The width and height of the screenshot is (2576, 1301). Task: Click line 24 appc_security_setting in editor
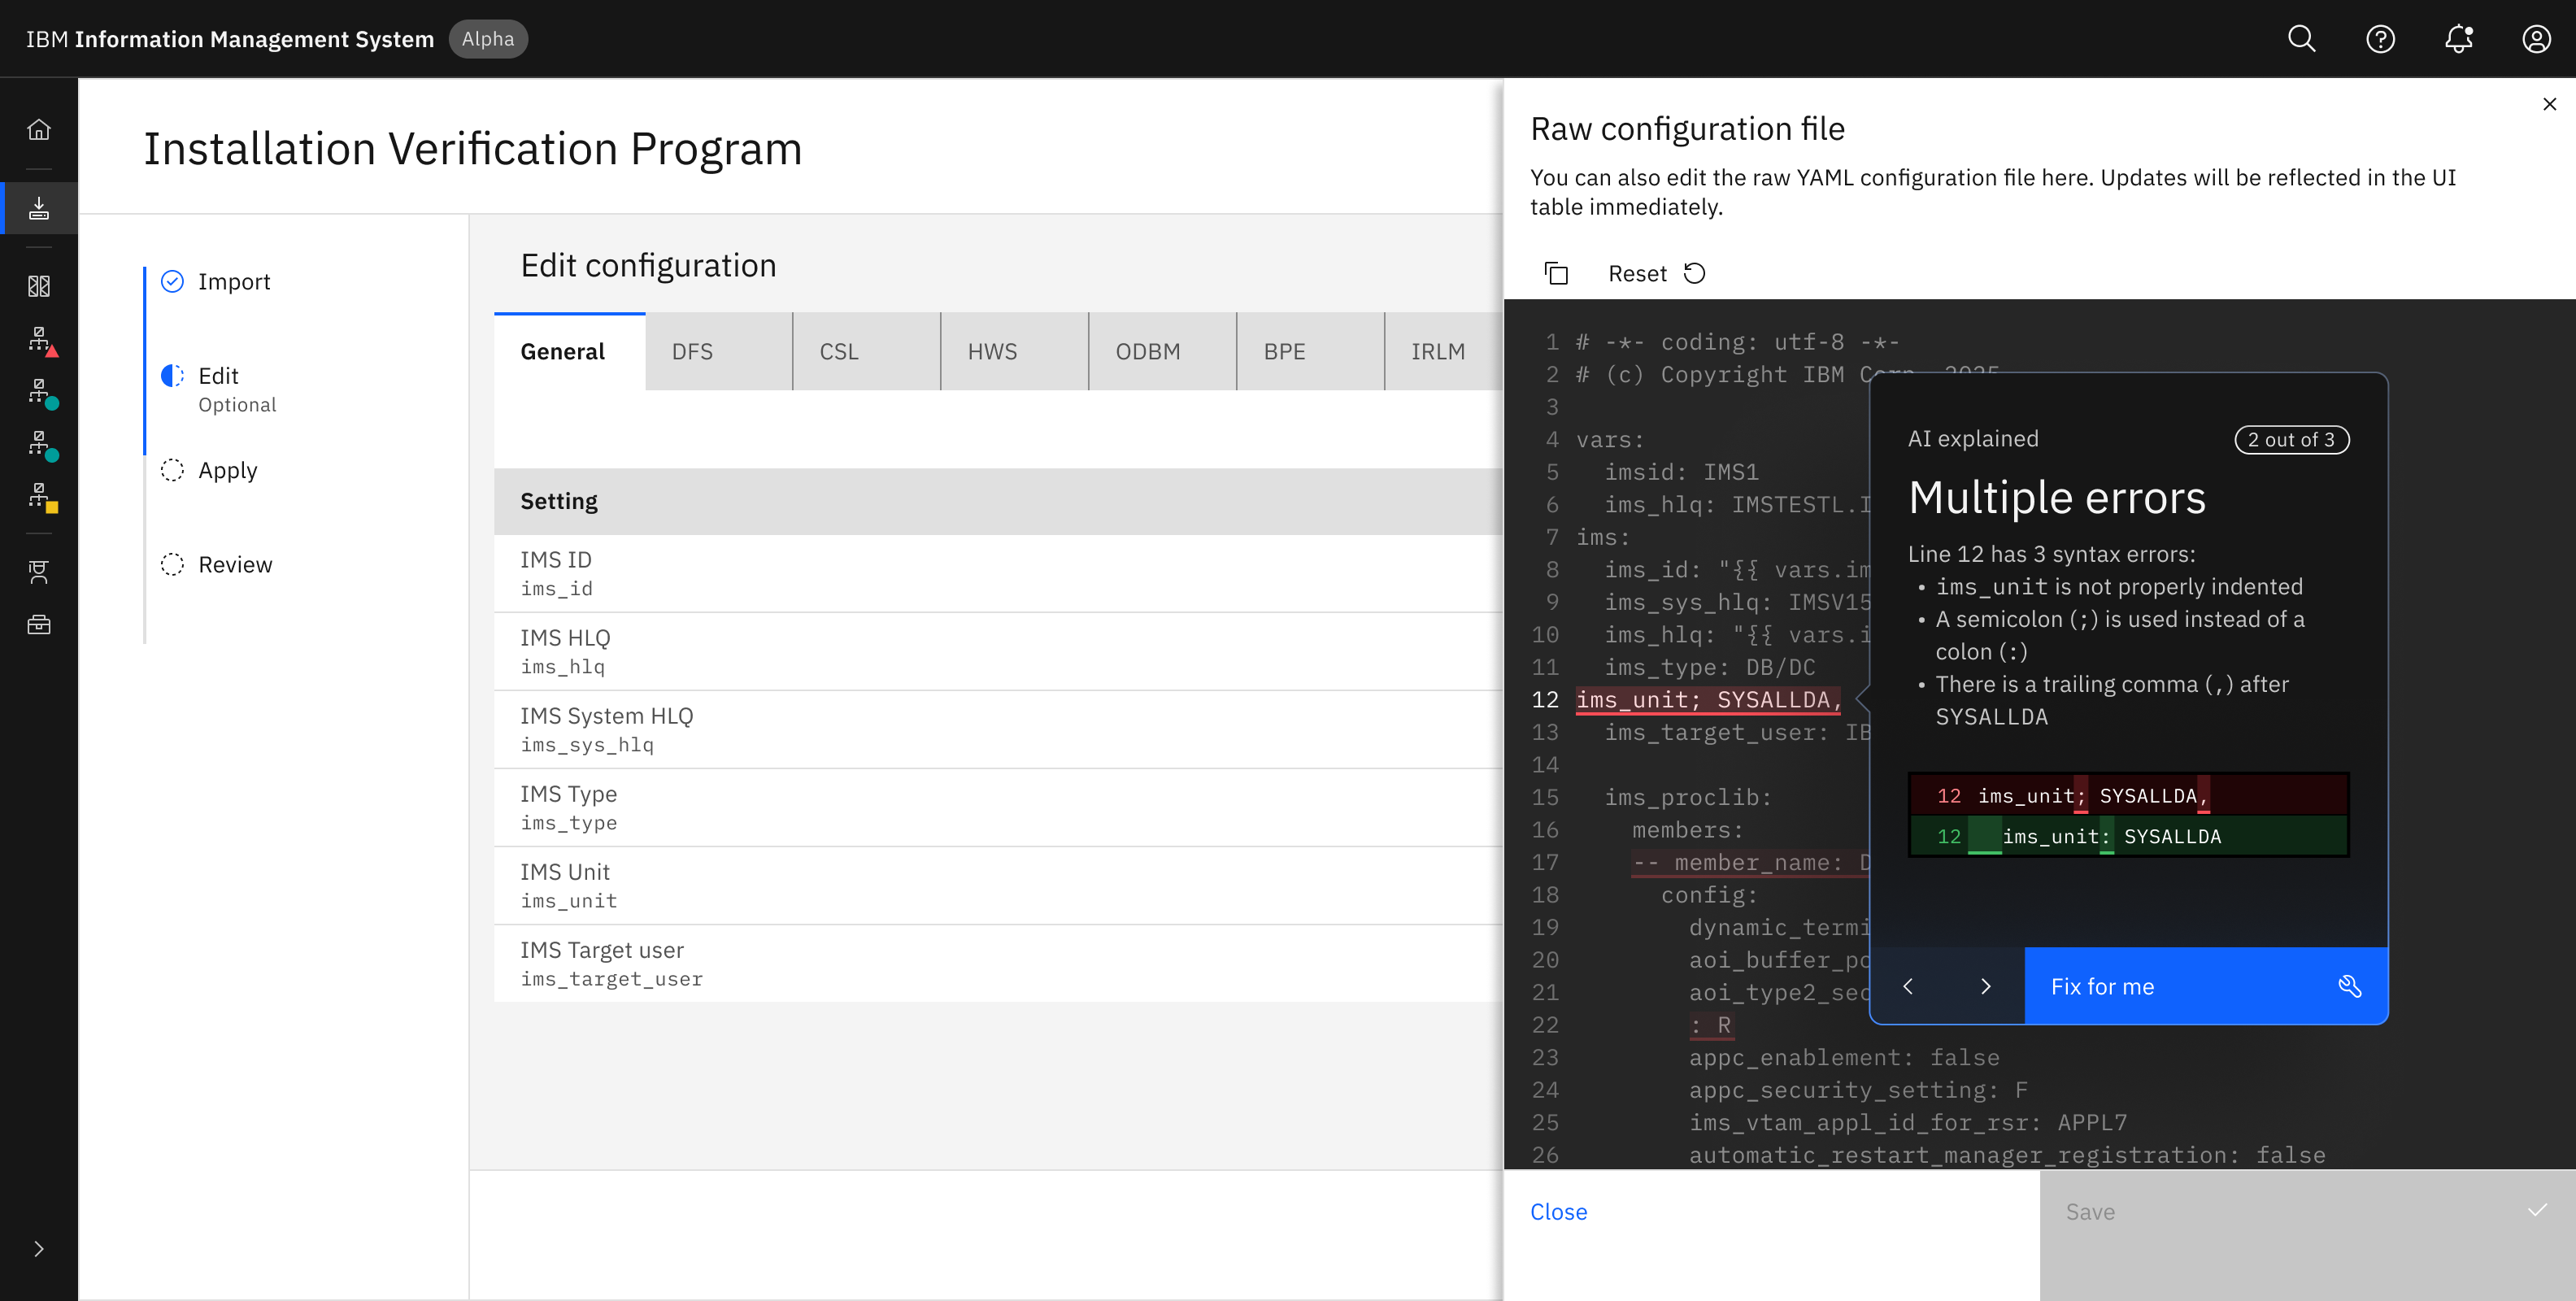[1859, 1090]
